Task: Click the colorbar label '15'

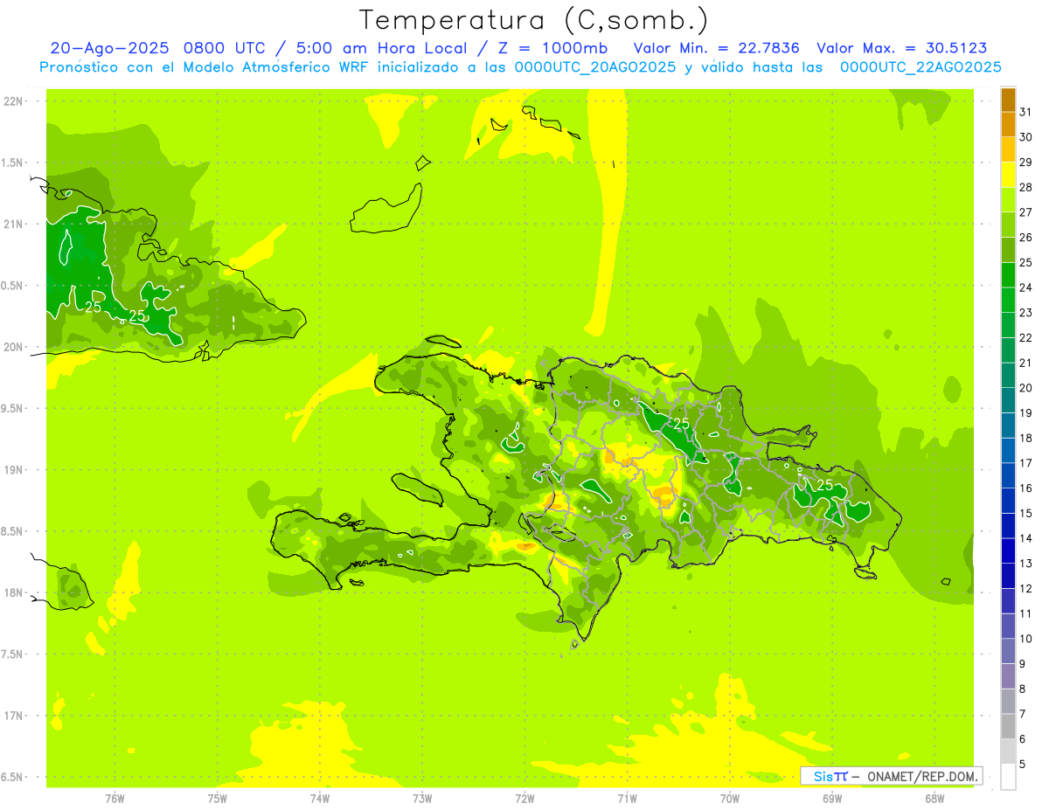Action: point(1026,513)
